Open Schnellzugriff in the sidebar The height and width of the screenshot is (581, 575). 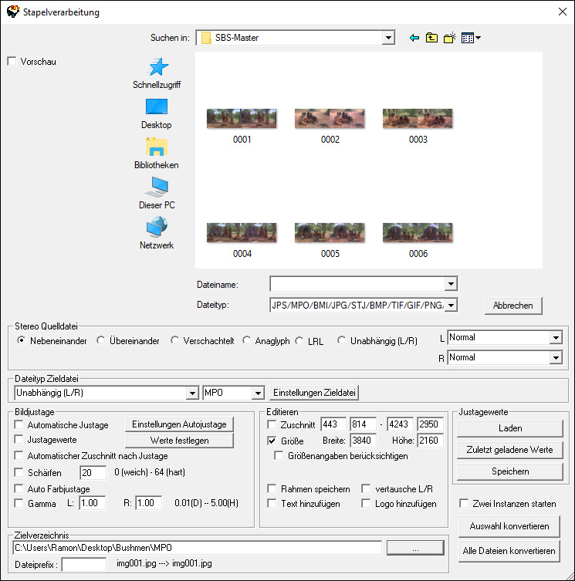pyautogui.click(x=157, y=73)
